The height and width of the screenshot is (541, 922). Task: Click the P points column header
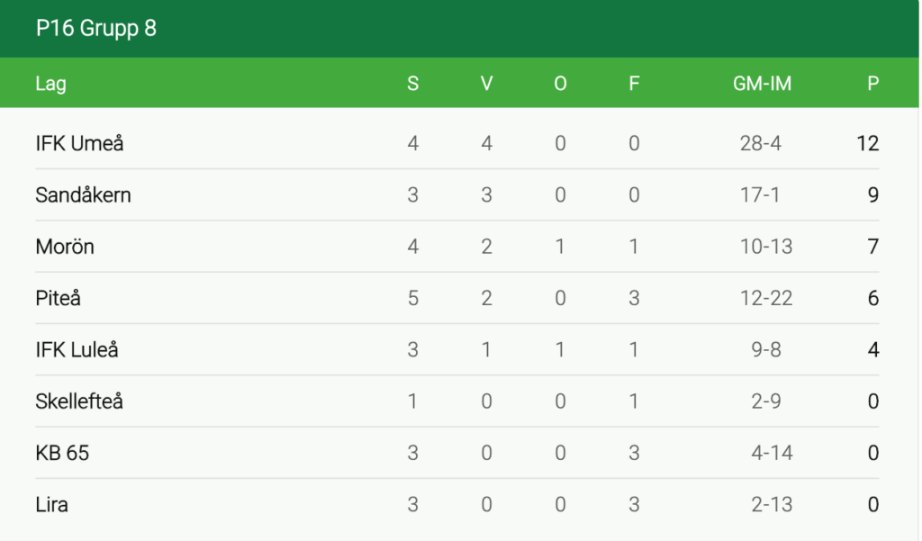coord(872,84)
